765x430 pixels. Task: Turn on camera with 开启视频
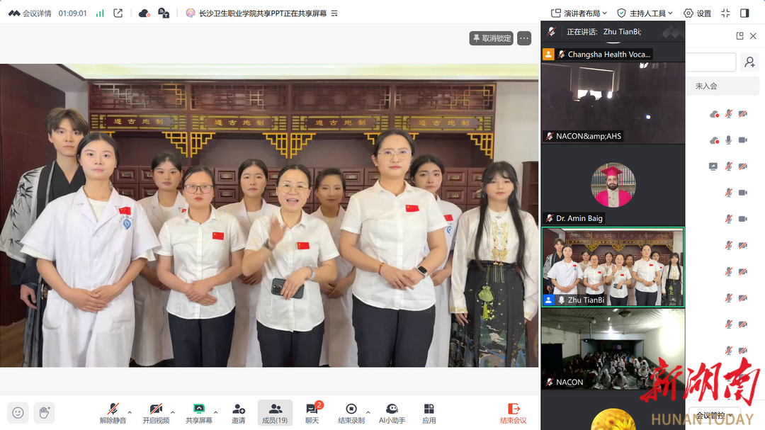[156, 409]
